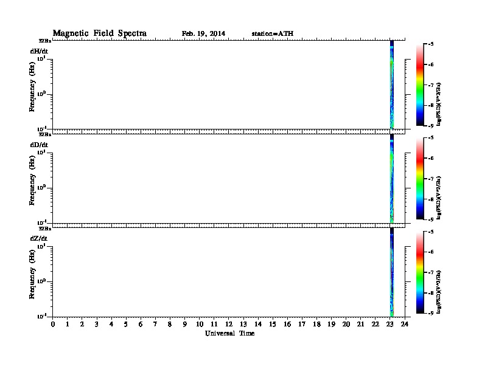This screenshot has height=372, width=482.
Task: Click hour tick label '2' on time axis
Action: [x=82, y=324]
